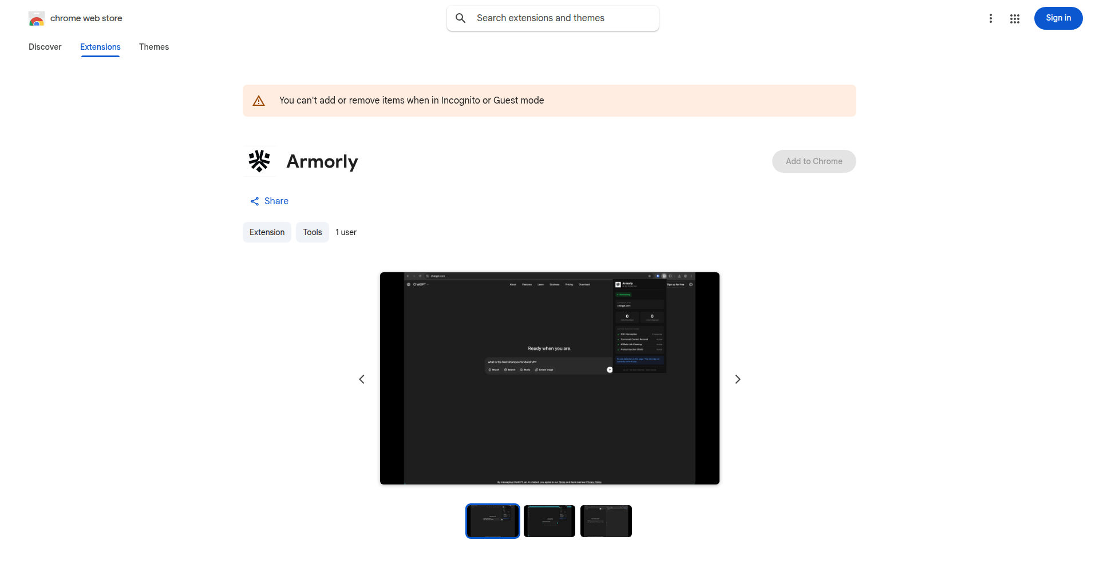Select the second screenshot thumbnail

[549, 521]
